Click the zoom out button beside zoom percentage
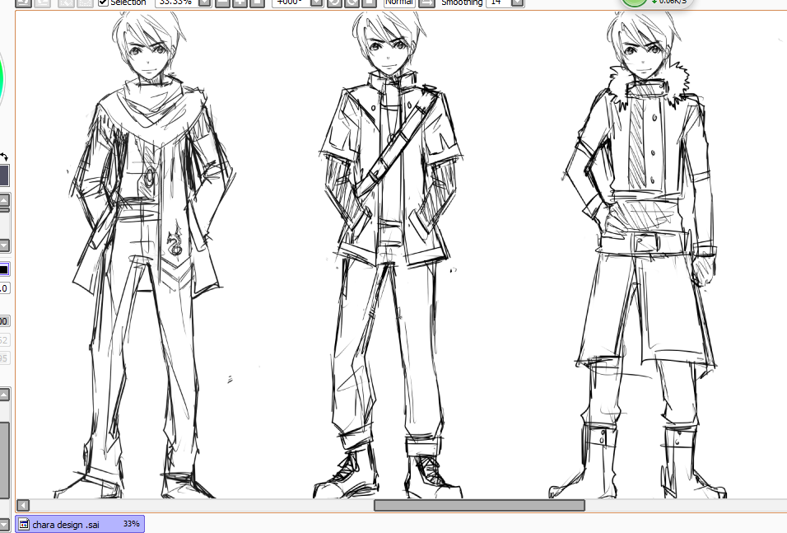Viewport: 787px width, 533px height. point(223,2)
